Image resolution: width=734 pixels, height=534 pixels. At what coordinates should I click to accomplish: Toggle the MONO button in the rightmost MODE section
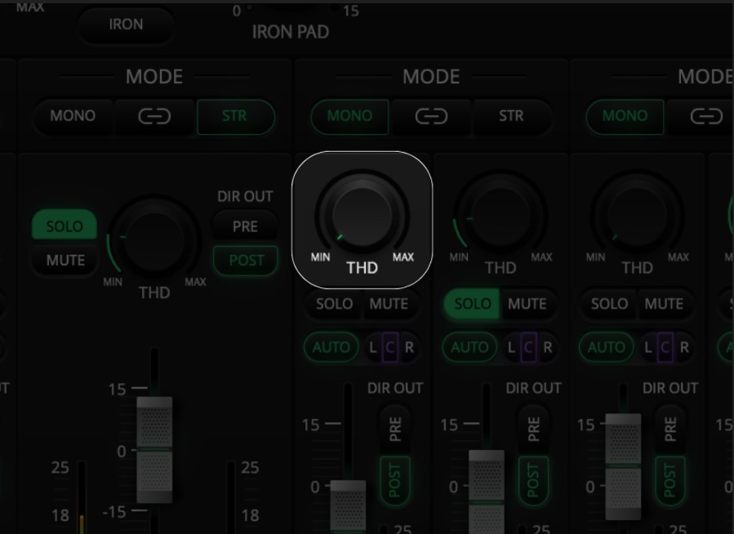coord(625,117)
